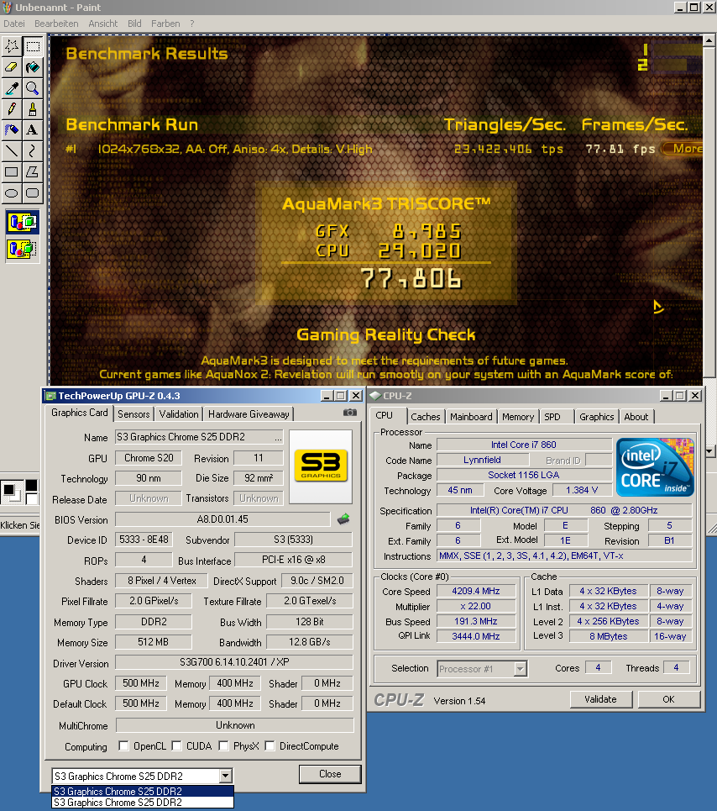Select the Free-Form Select tool in Paint
Viewport: 717px width, 811px height.
(x=12, y=46)
